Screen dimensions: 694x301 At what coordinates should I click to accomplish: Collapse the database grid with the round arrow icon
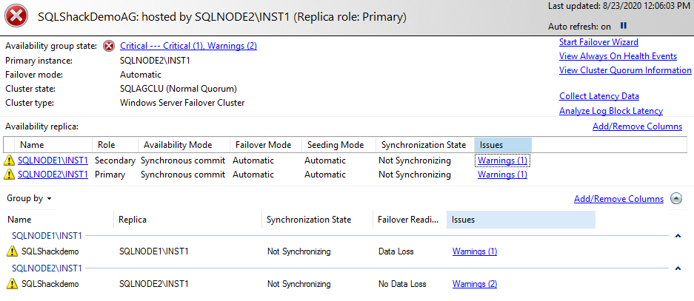coord(676,199)
